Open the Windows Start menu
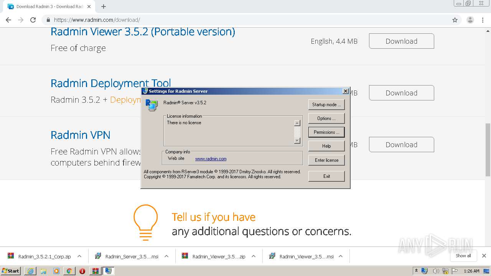Screen dimensions: 491x276 point(11,271)
